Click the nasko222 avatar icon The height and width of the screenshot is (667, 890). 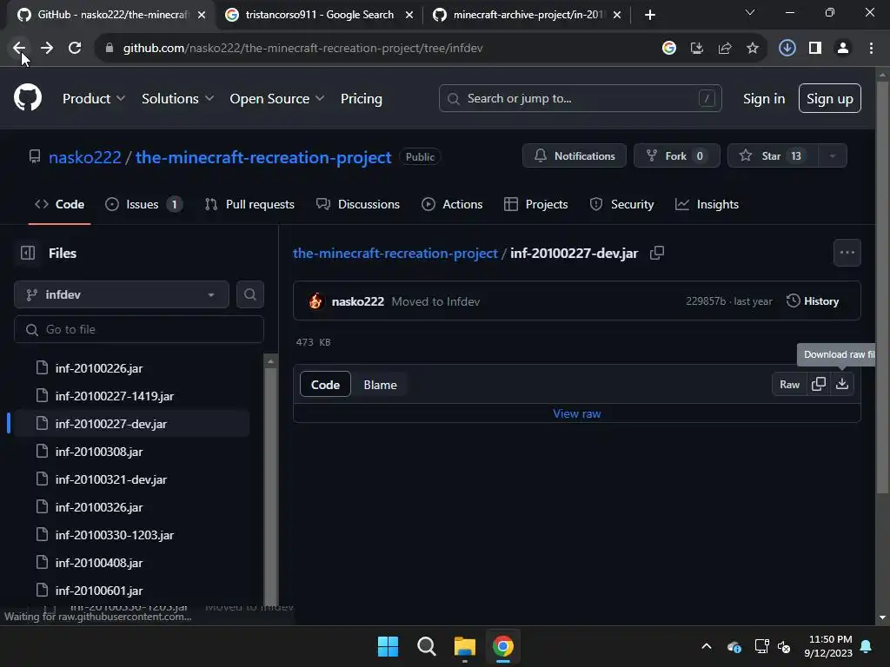coord(315,301)
